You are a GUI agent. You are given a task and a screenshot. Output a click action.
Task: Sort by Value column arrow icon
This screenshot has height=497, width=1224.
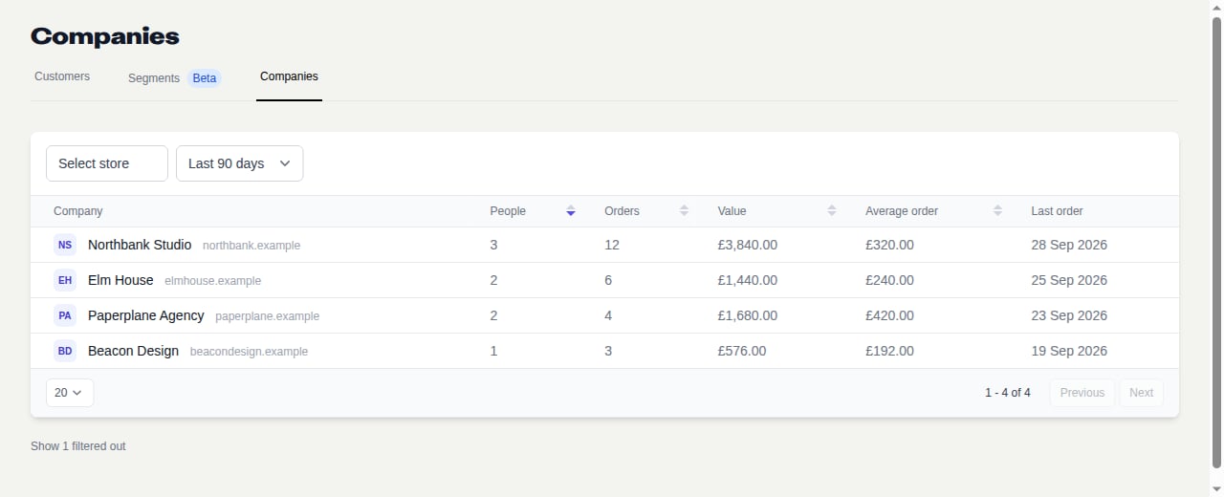coord(832,211)
